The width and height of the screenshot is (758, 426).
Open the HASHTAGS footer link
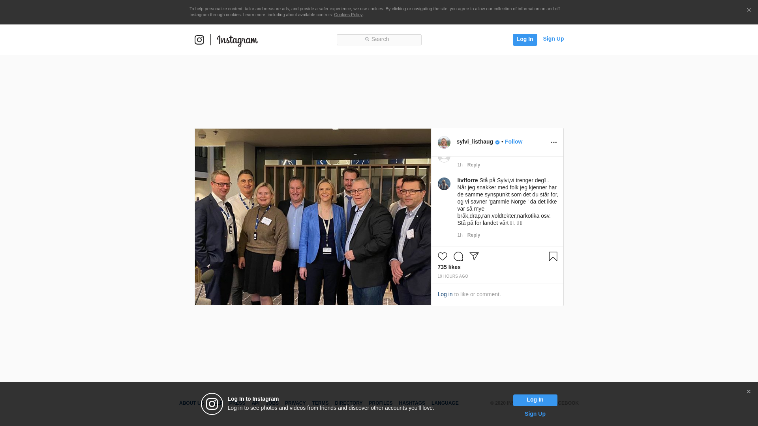[412, 403]
